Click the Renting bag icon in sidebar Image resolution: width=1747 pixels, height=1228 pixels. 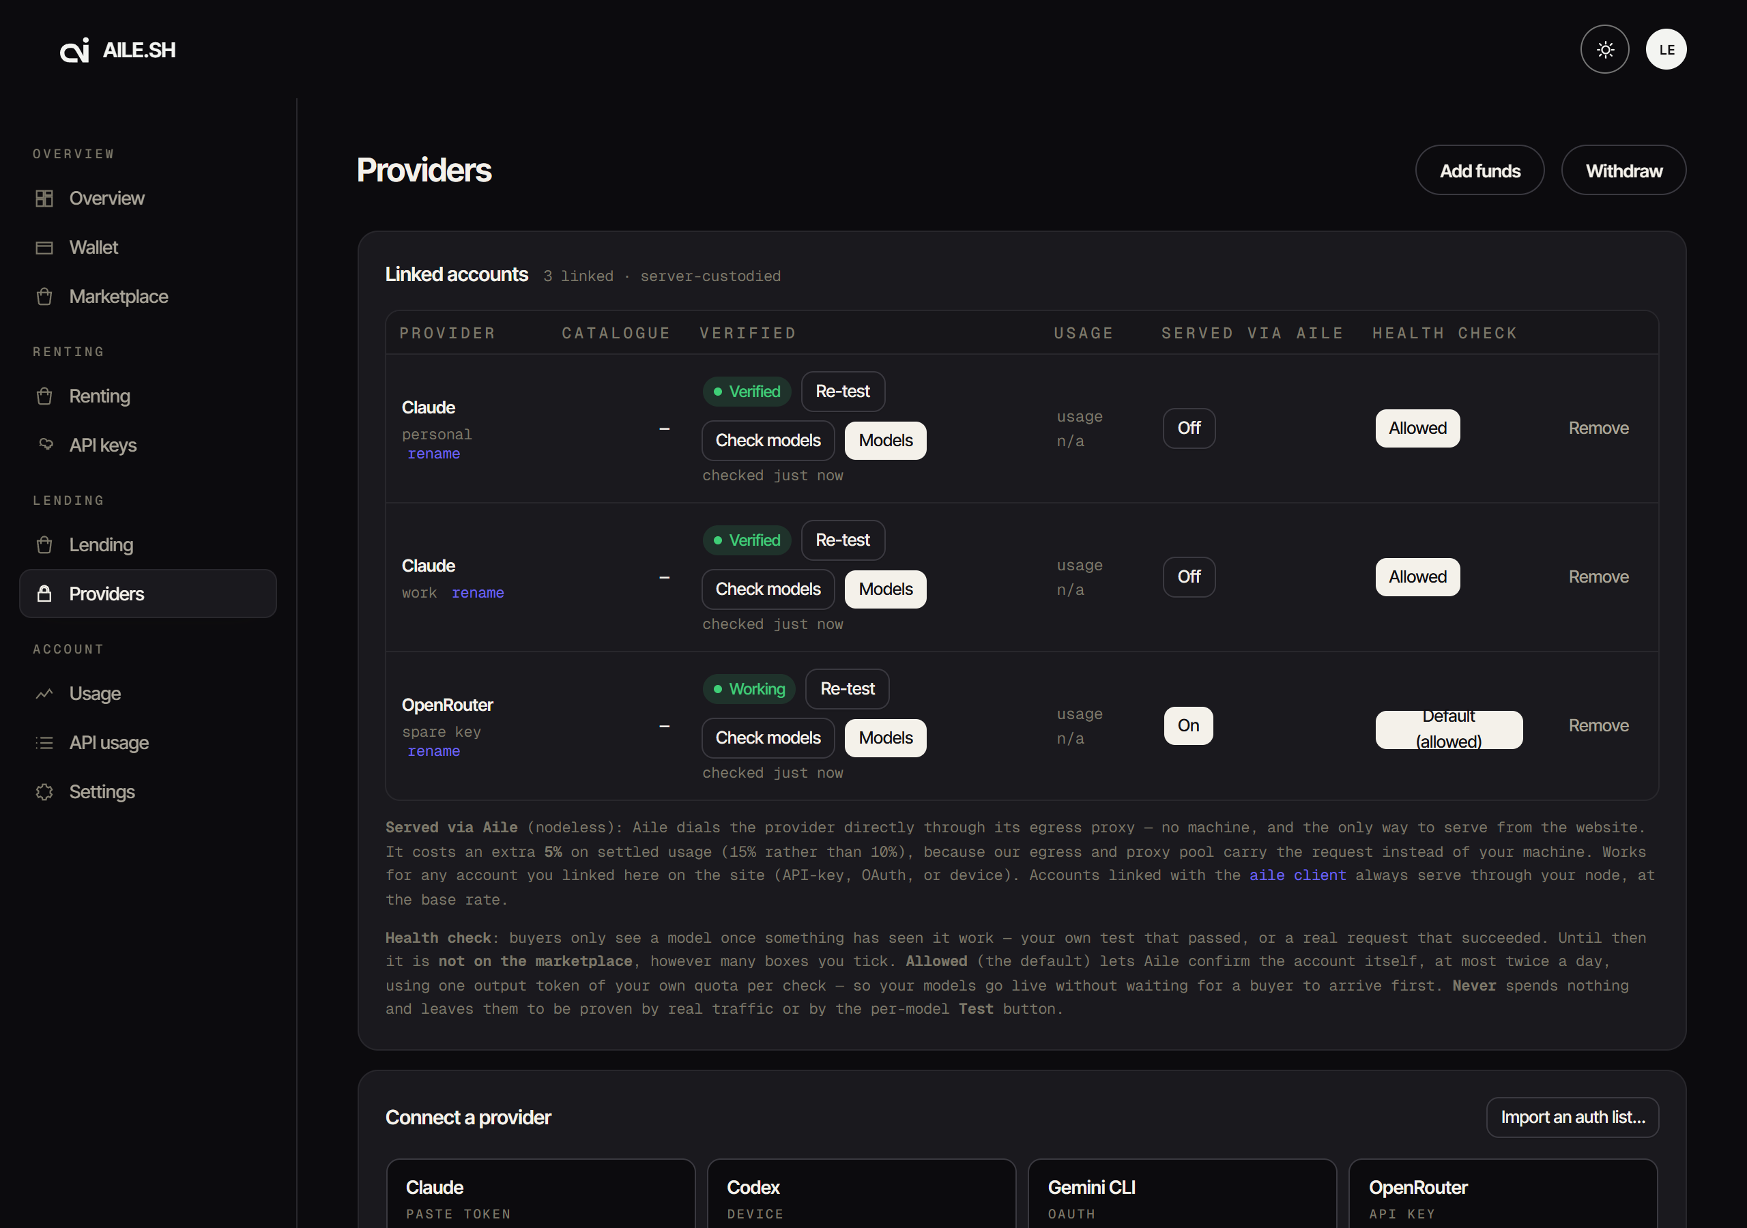coord(44,396)
